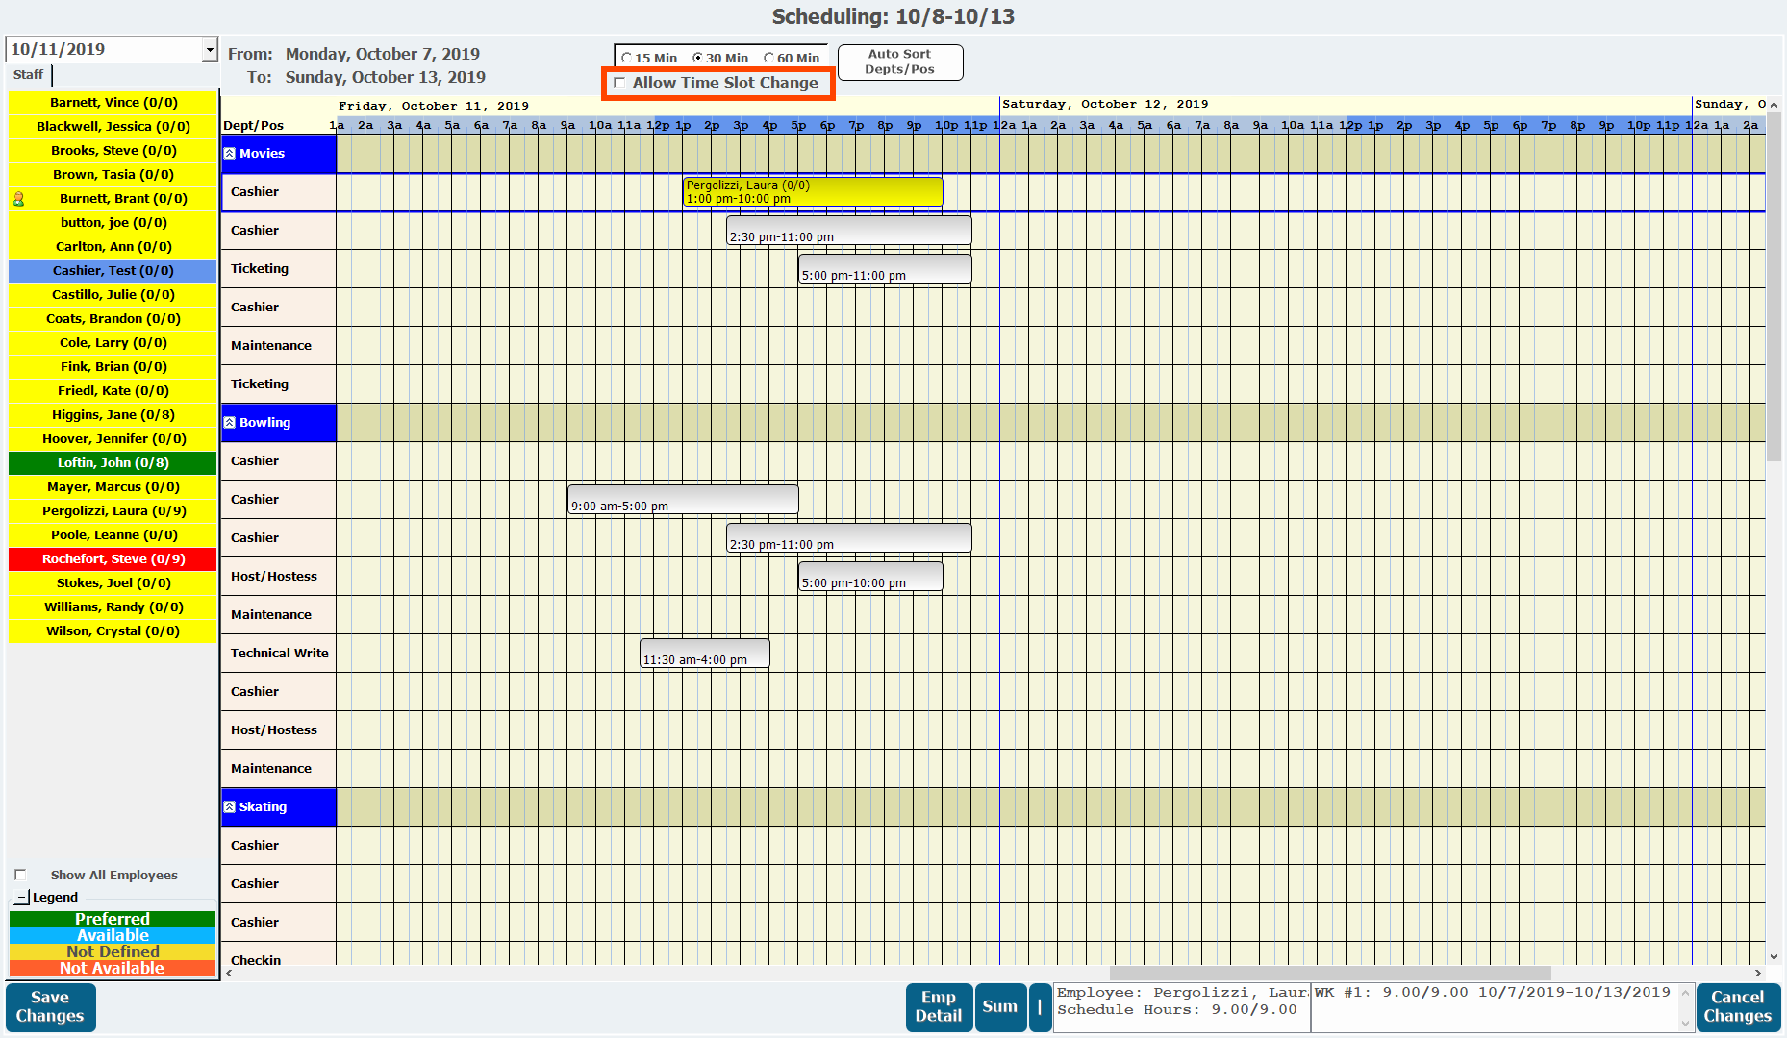Image resolution: width=1787 pixels, height=1038 pixels.
Task: Select the 60 Min interval option
Action: [768, 59]
